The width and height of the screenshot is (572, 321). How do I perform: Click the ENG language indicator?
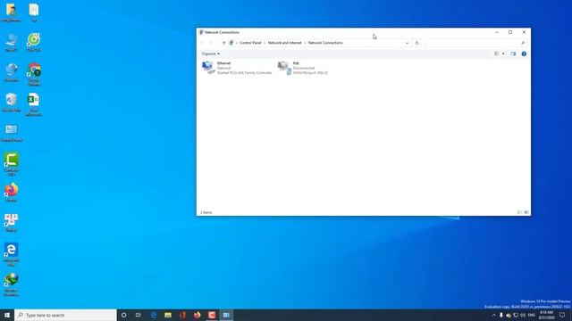[x=532, y=315]
